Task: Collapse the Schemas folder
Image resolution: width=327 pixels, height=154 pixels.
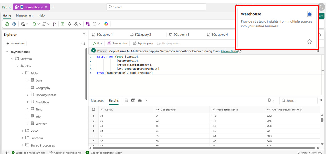Action: tap(12, 59)
